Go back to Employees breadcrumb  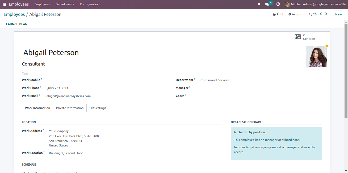(14, 14)
